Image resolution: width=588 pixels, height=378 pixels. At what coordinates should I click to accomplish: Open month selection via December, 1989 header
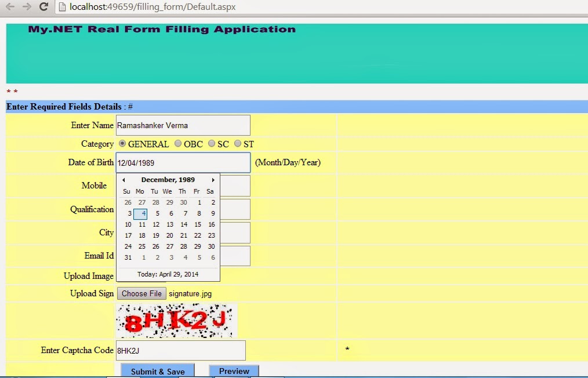[168, 180]
